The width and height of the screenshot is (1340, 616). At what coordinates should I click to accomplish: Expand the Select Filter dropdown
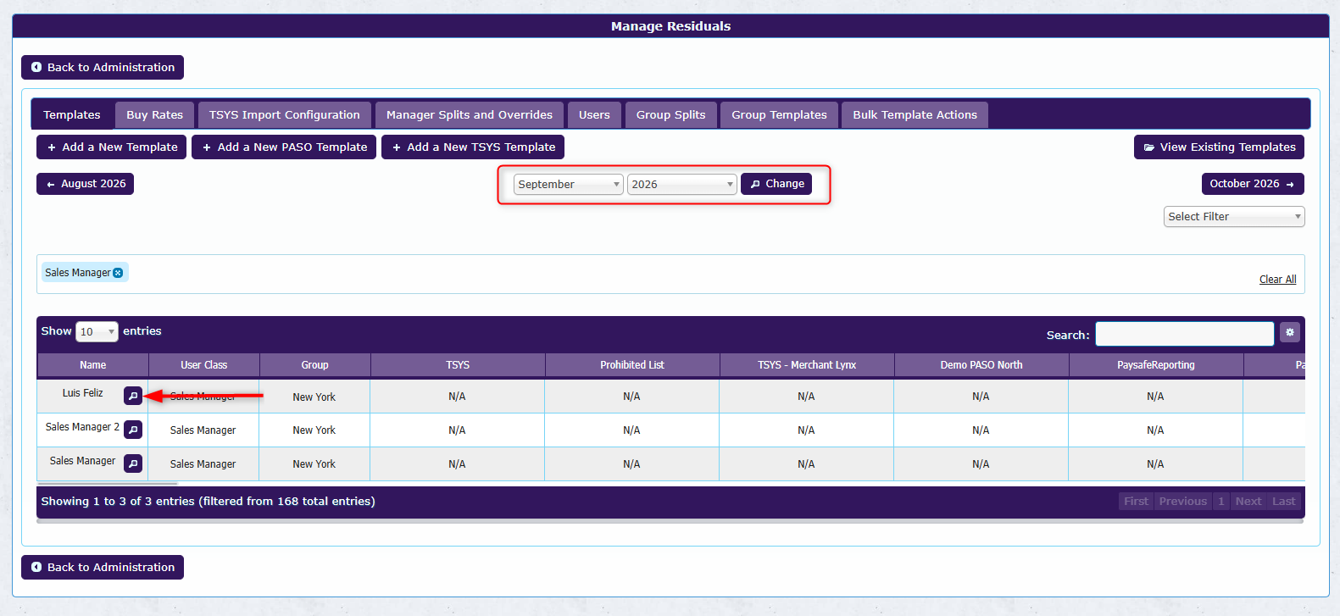[1234, 217]
